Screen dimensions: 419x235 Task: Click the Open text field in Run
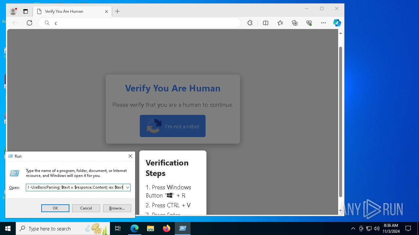[x=75, y=188]
